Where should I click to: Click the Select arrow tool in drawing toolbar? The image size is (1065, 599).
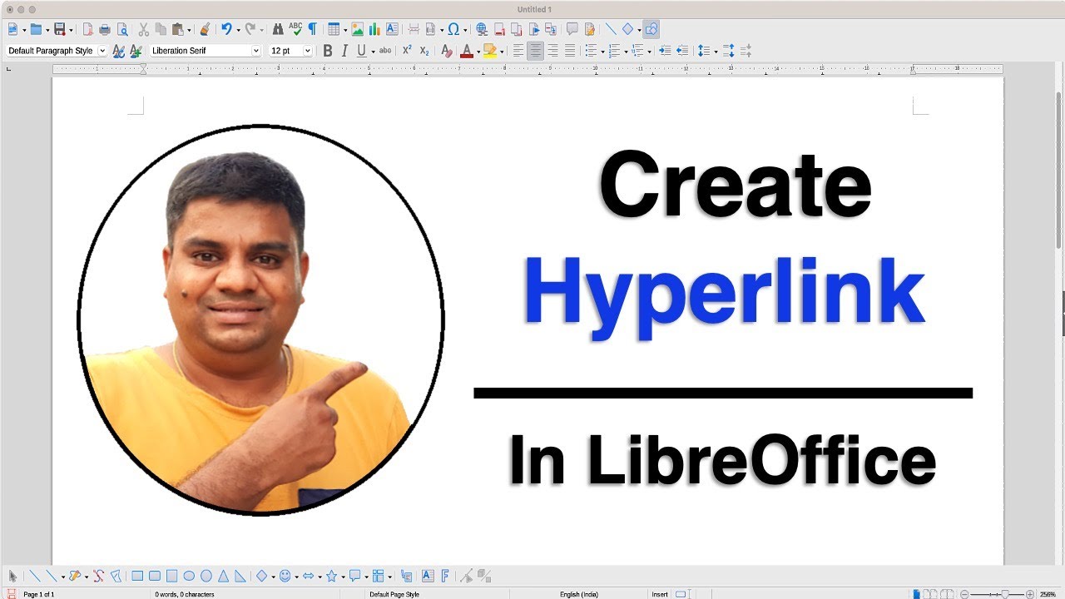(12, 576)
